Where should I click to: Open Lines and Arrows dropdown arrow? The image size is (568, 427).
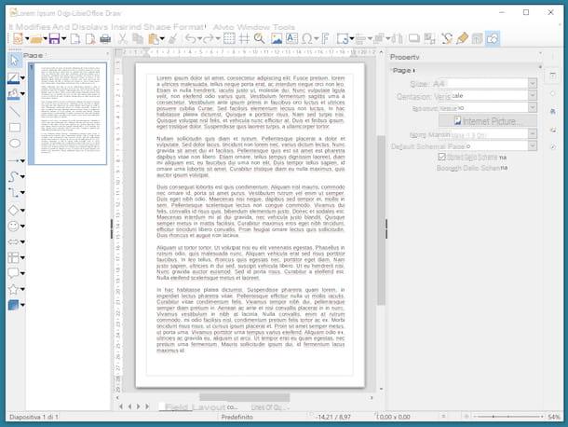tap(22, 160)
